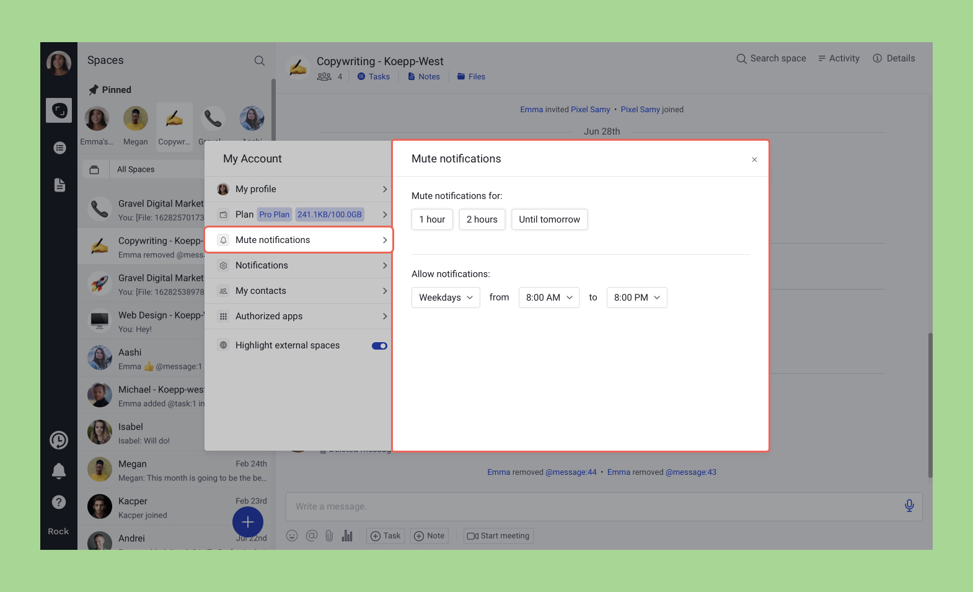Click the mention @ icon
Image resolution: width=973 pixels, height=592 pixels.
point(311,536)
